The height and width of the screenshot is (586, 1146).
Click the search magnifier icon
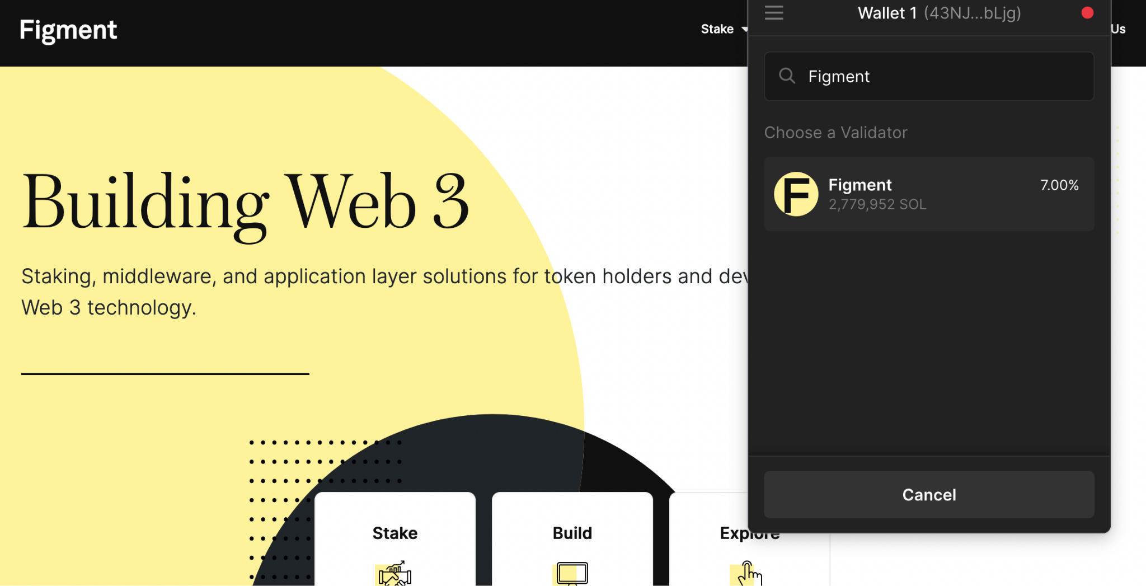coord(787,76)
